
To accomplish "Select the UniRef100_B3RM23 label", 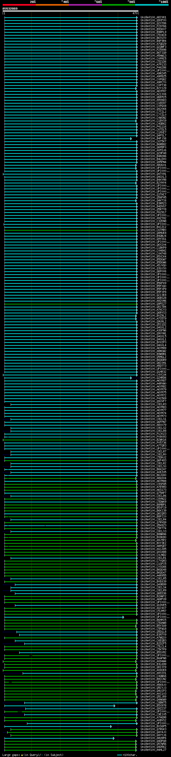I will (153, 203).
